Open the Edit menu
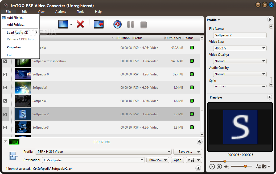This screenshot has height=174, width=276. (24, 12)
